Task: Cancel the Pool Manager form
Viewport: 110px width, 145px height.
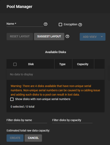Action: click(x=33, y=138)
